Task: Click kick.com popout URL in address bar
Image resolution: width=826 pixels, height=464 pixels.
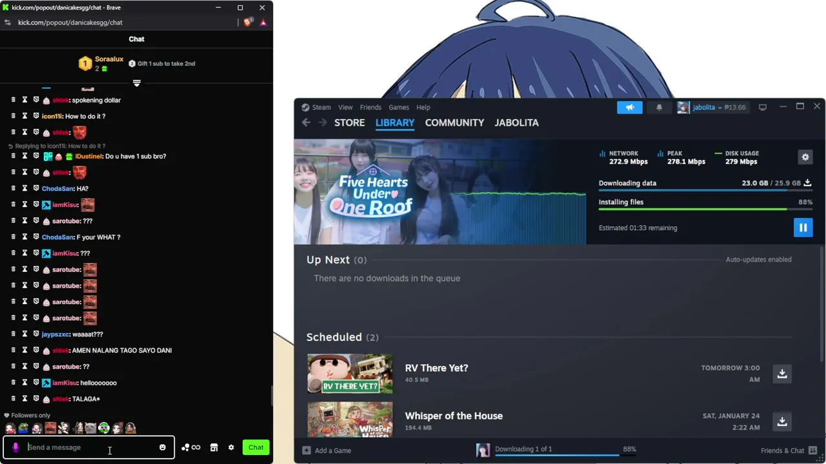Action: point(70,23)
